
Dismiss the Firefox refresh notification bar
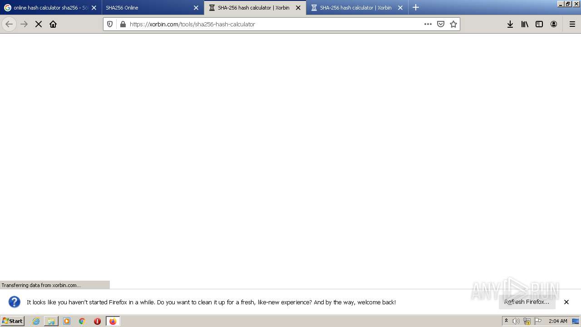[566, 302]
